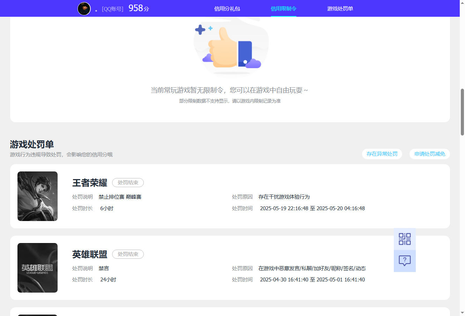Click 处罚结束 badge beside 英雄联盟
Viewport: 465px width, 316px height.
point(128,254)
